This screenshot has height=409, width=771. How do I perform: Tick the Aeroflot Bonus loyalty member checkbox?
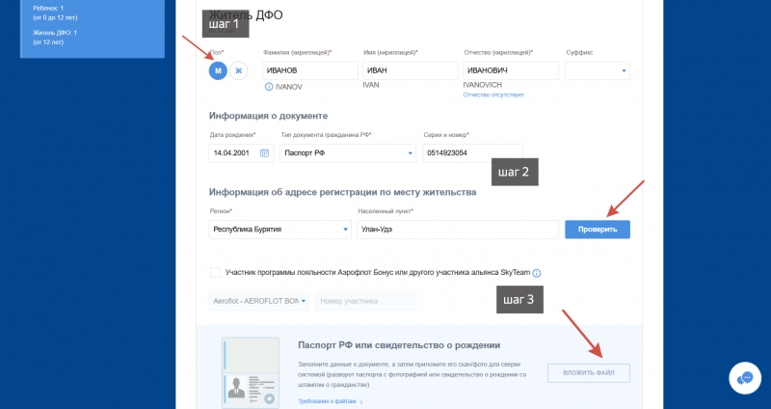(215, 273)
